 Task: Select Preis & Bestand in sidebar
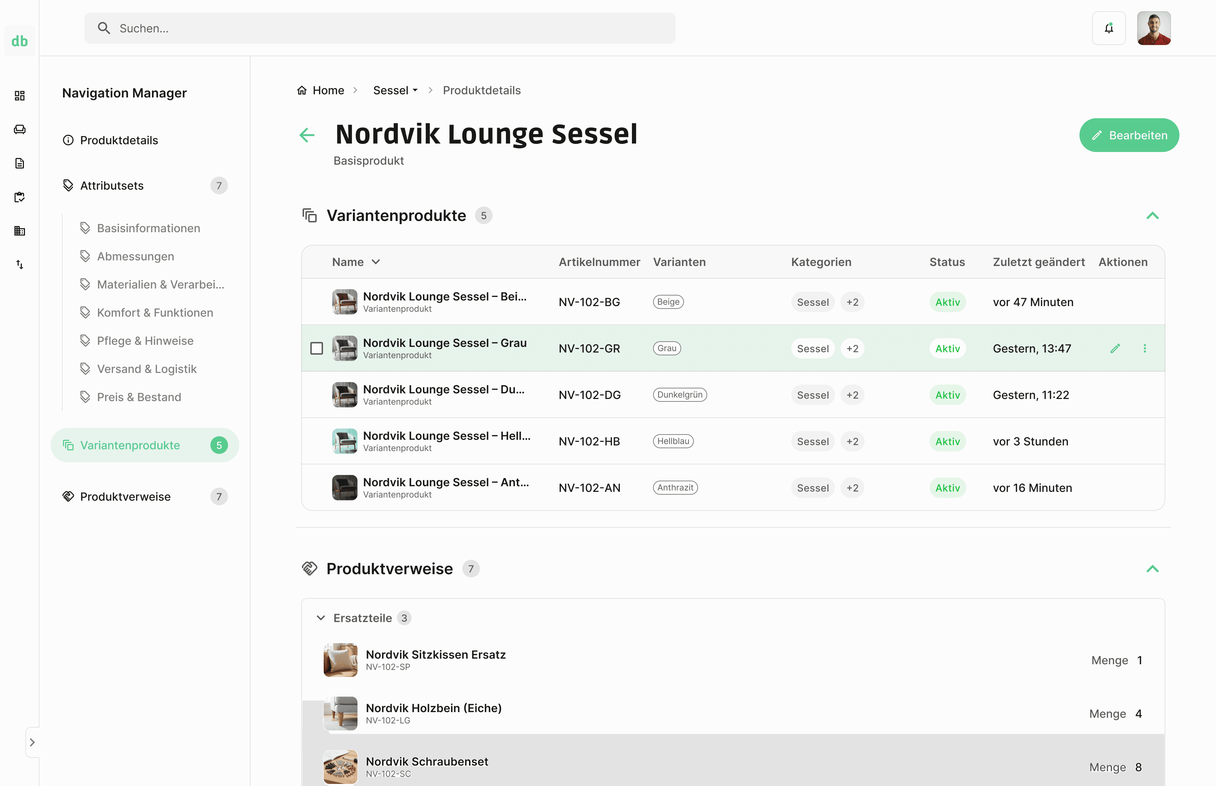coord(139,397)
